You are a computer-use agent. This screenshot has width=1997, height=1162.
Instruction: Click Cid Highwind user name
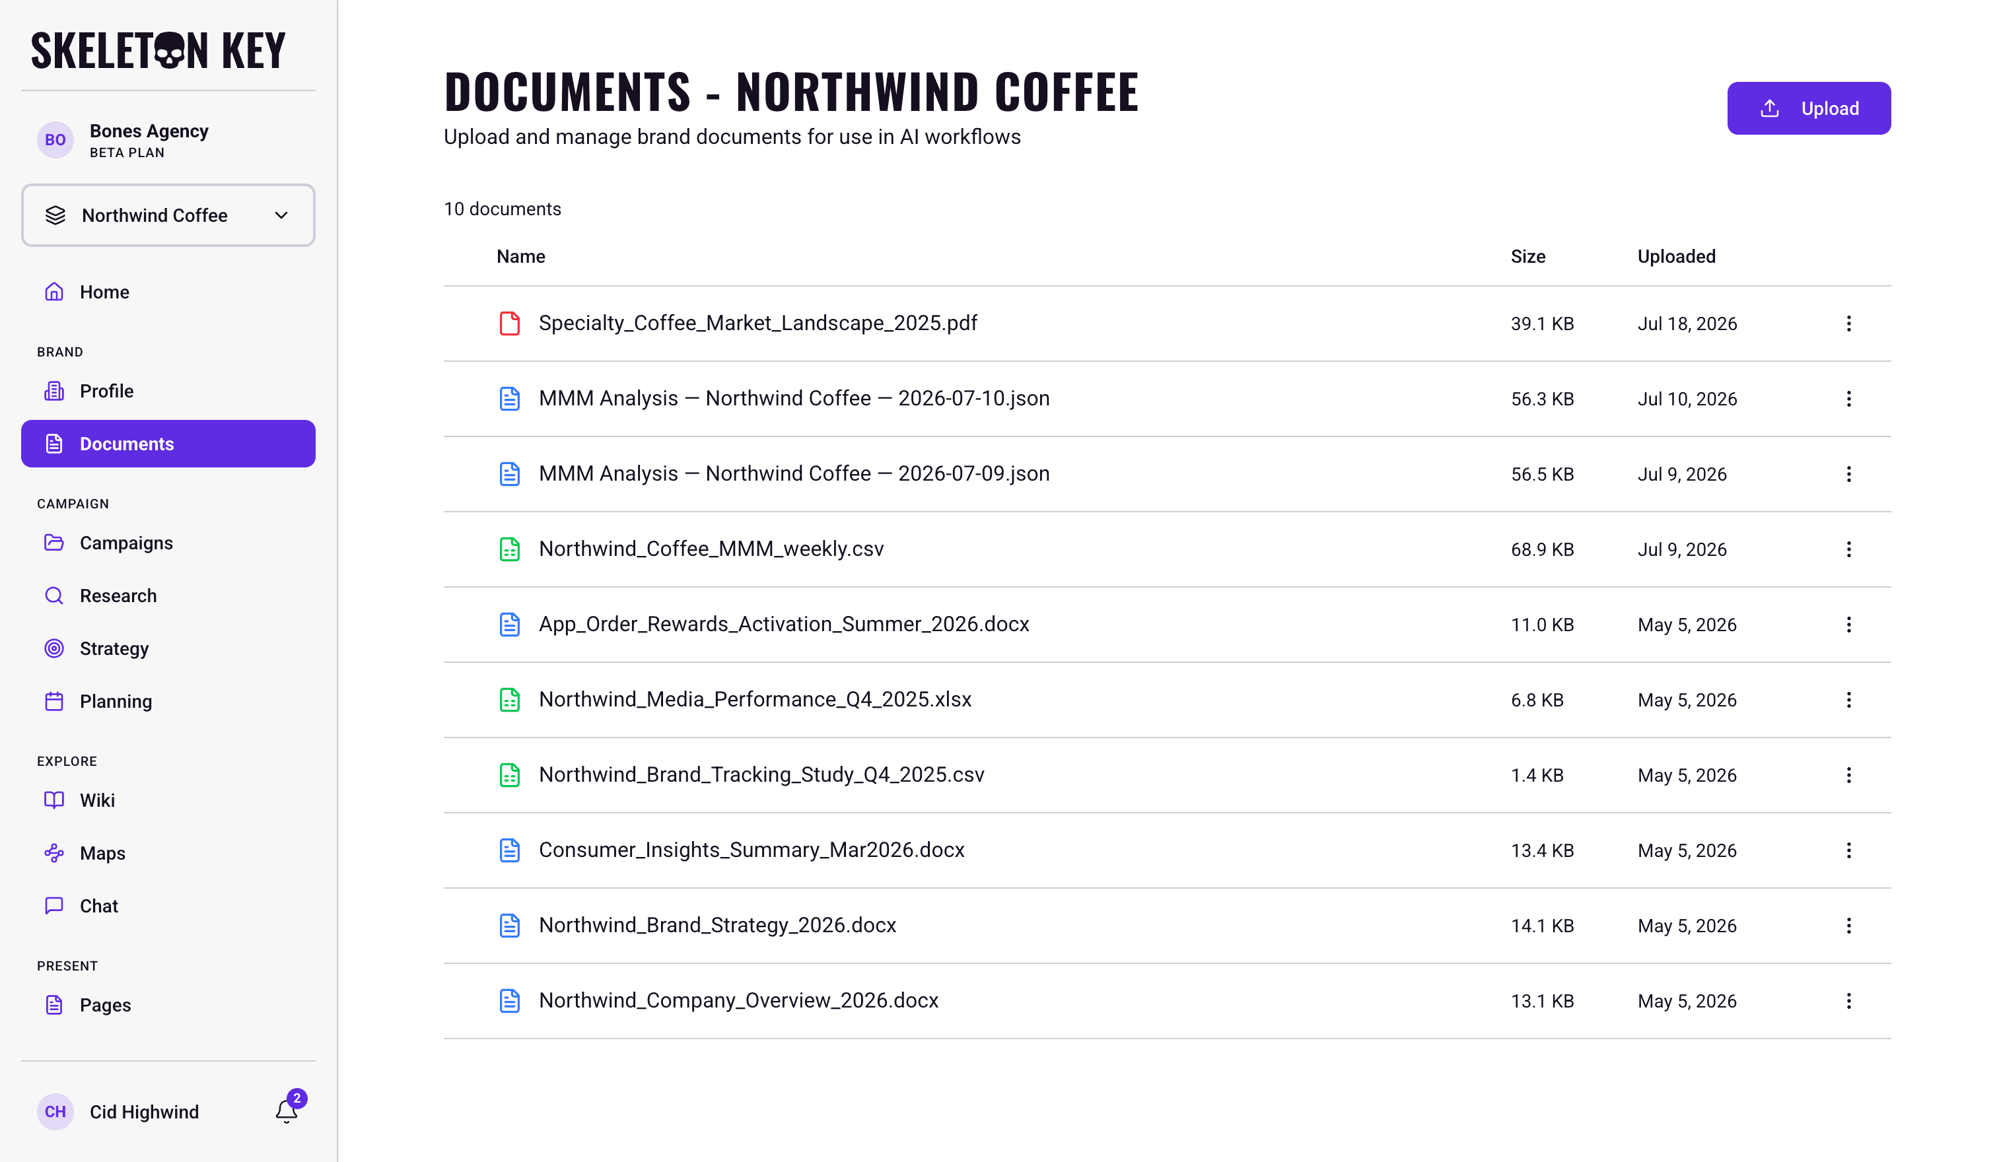(144, 1112)
